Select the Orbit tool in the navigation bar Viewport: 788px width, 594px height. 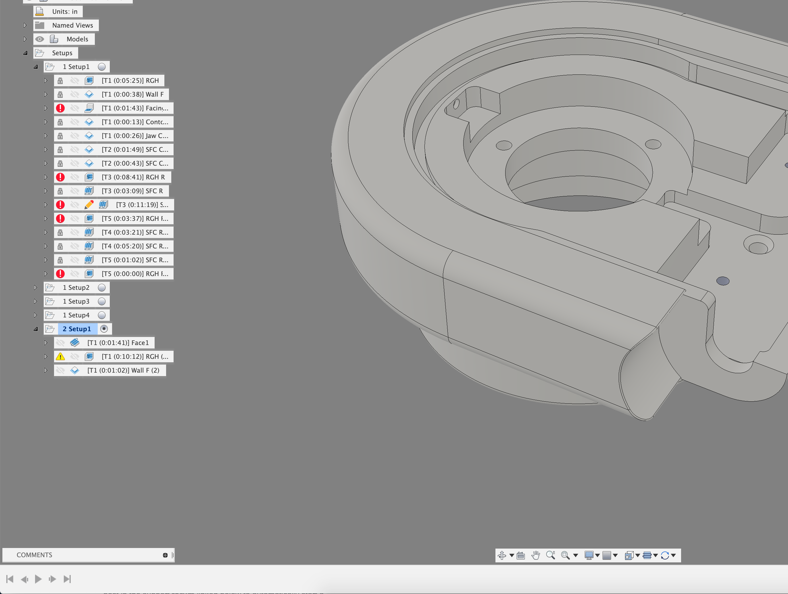[x=502, y=555]
